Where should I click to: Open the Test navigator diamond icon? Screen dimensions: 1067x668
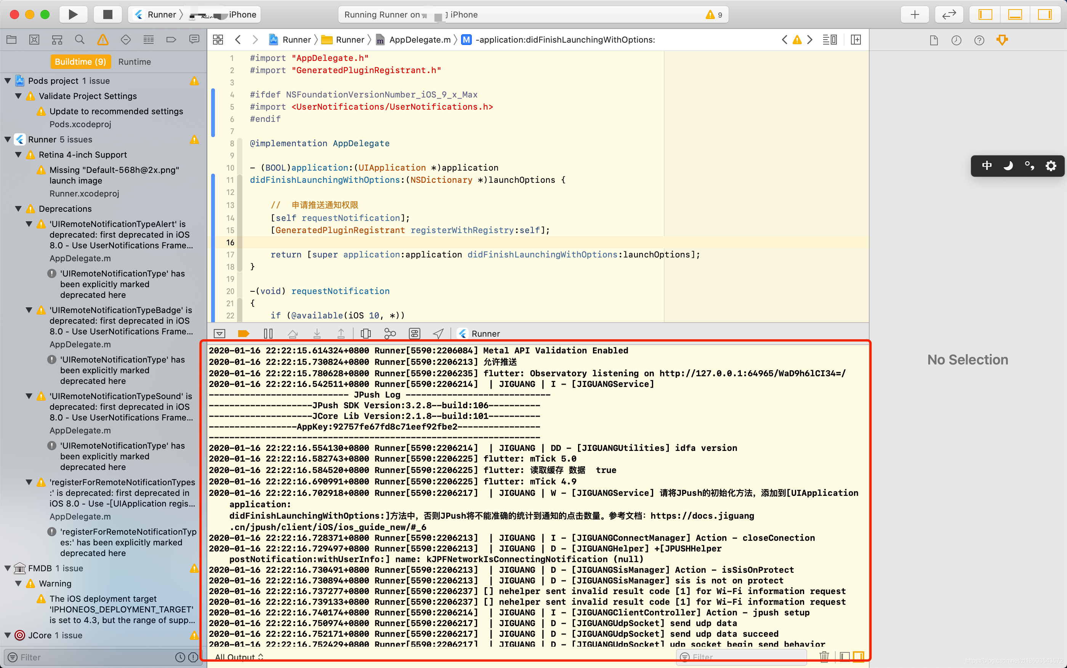coord(125,40)
